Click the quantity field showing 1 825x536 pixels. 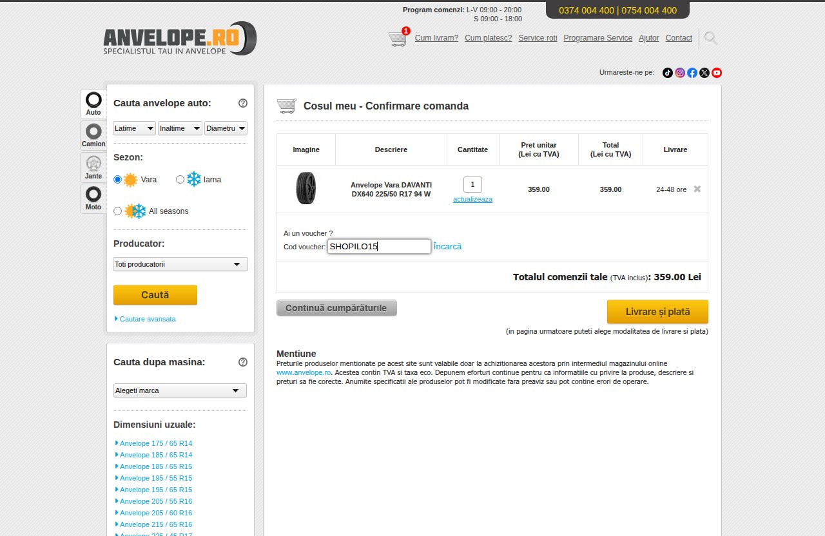click(x=472, y=184)
